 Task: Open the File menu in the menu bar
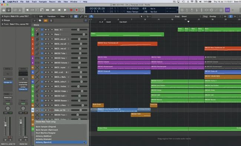[22, 2]
